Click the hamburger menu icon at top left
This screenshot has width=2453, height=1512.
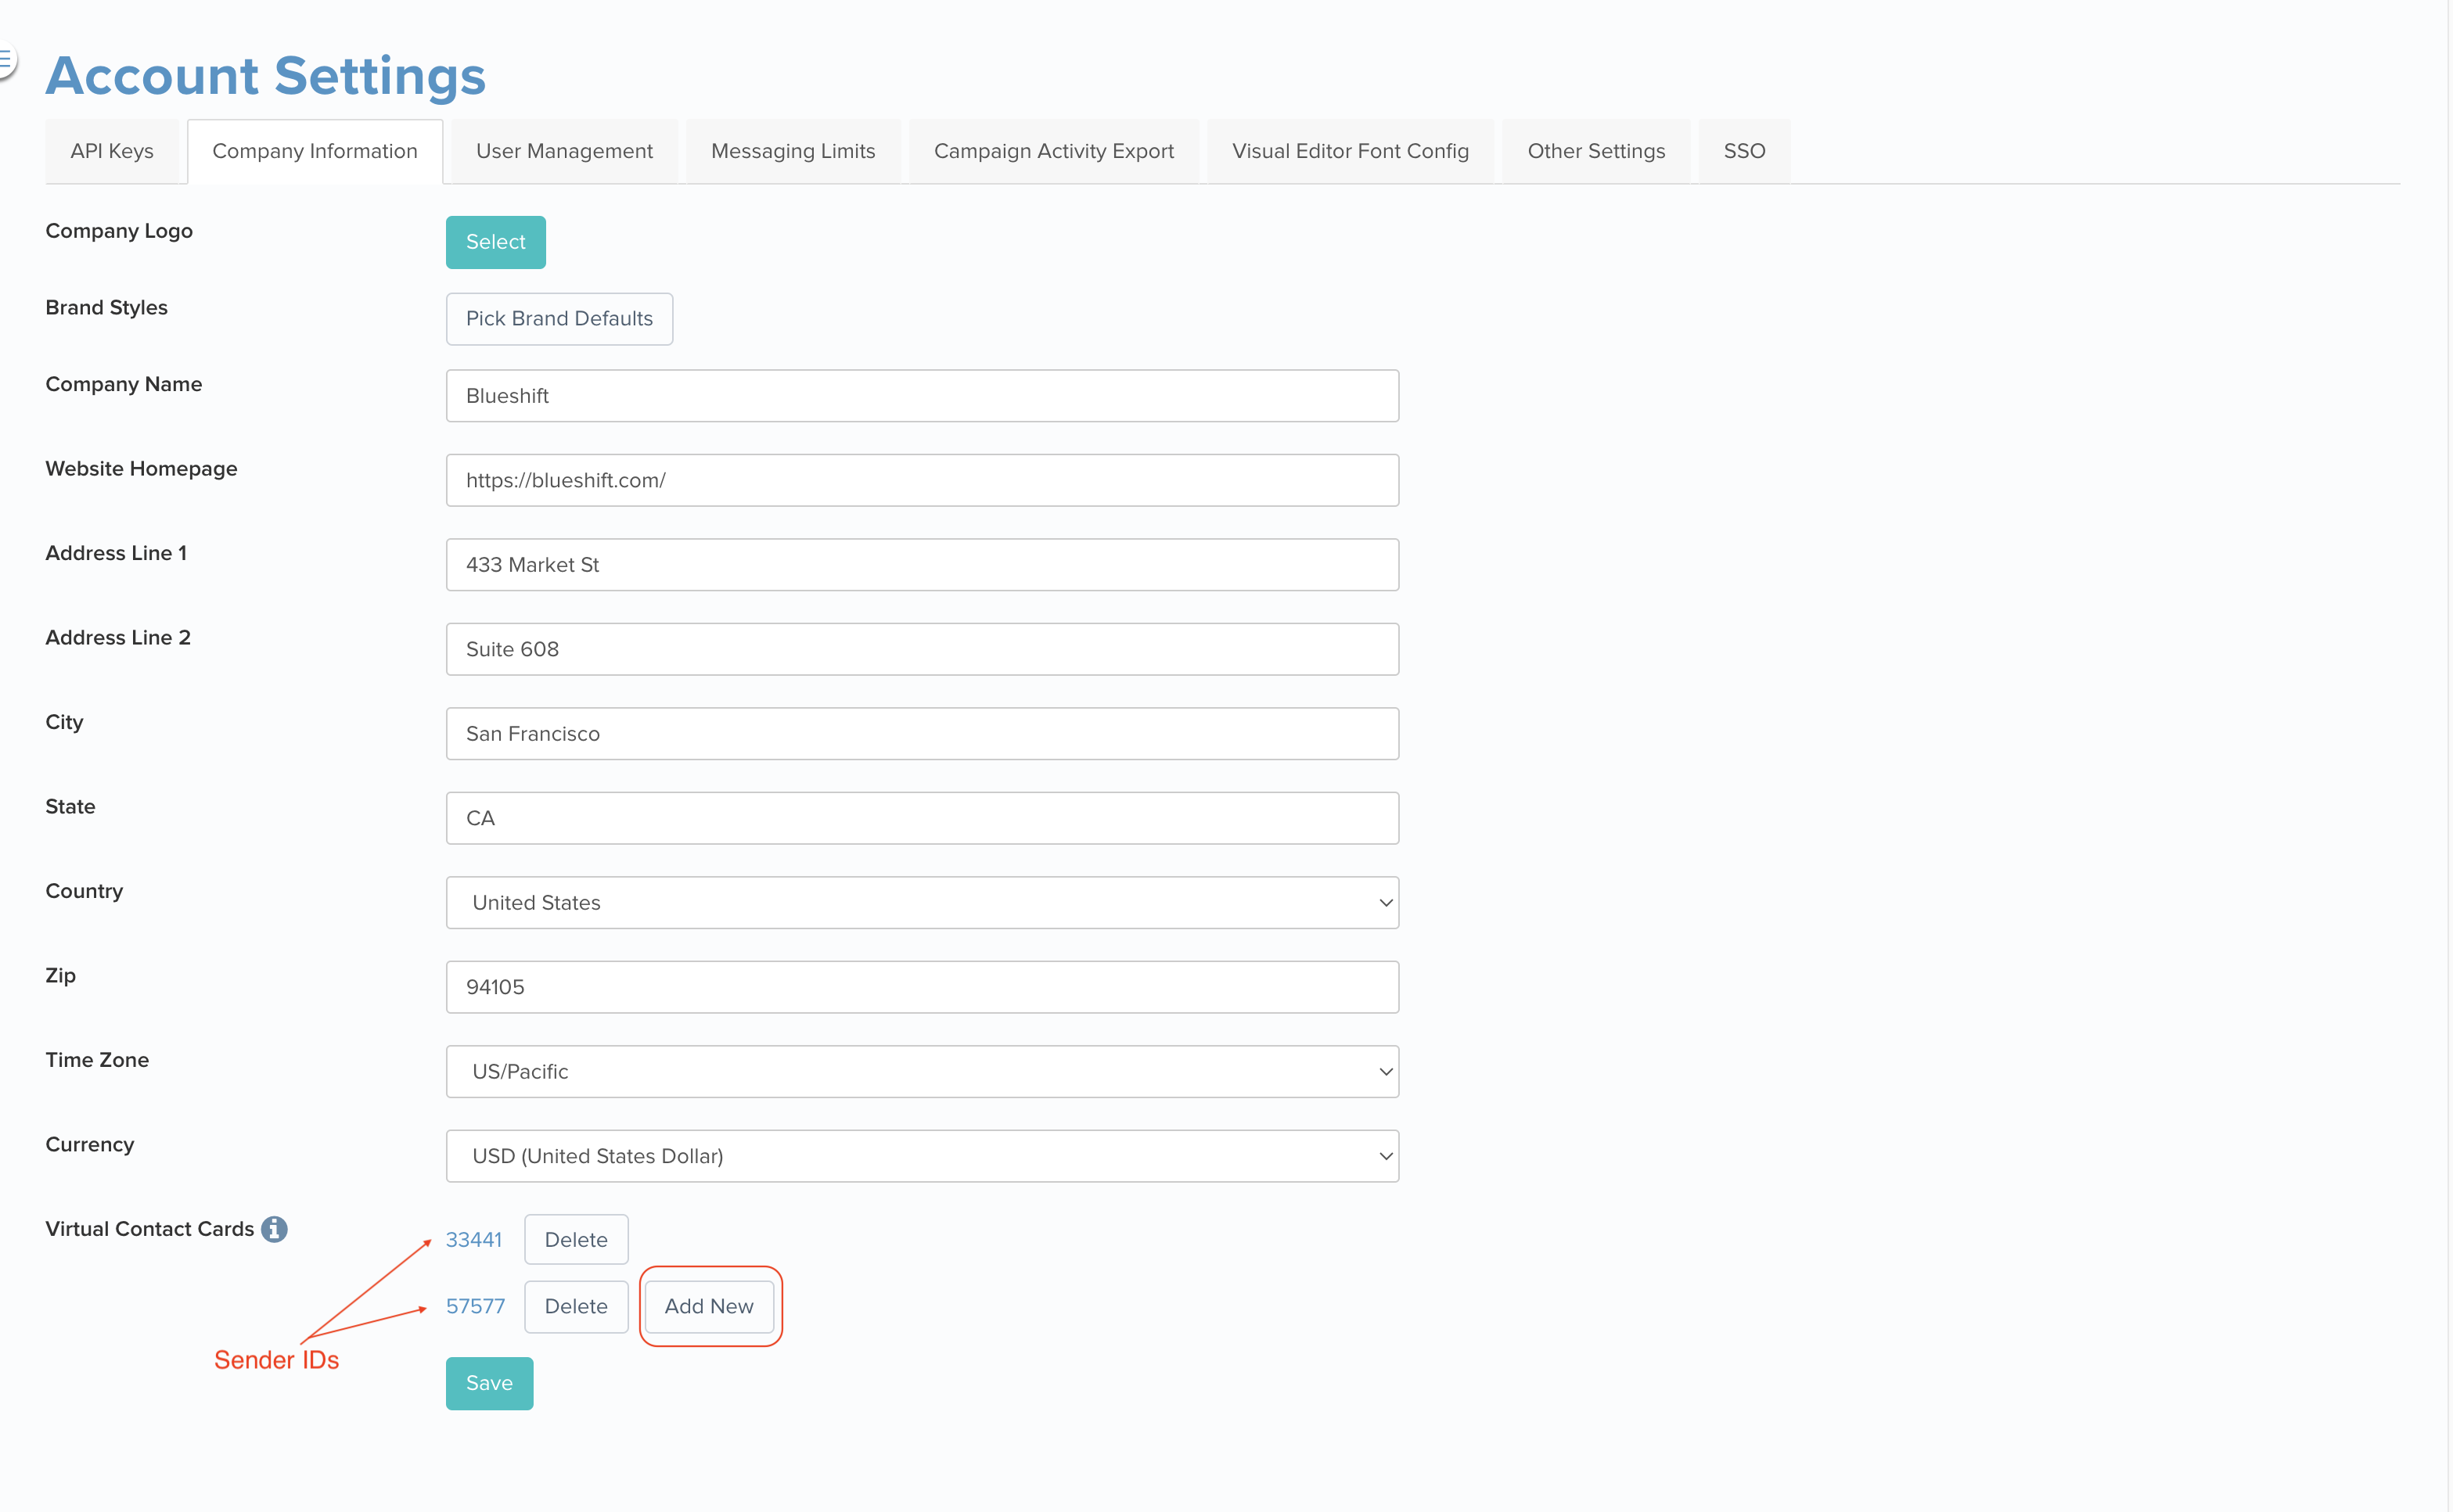(x=5, y=60)
